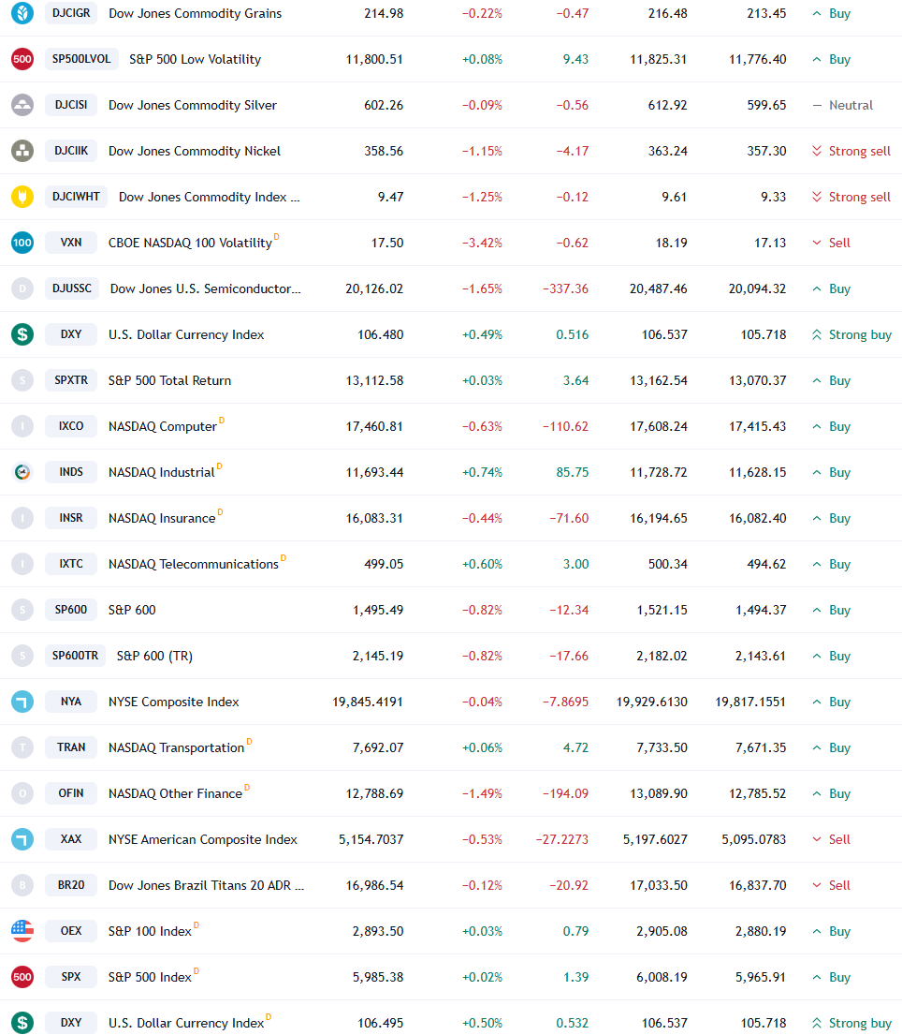Click the DJCIGR grains logo icon
Screen dimensions: 902x1035
point(22,13)
